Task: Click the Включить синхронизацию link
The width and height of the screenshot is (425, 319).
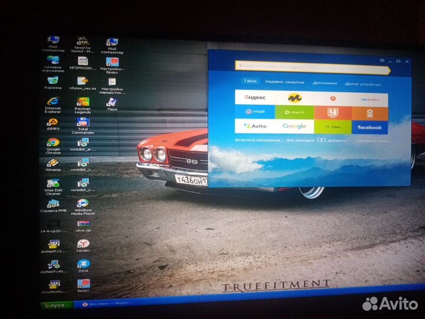Action: click(259, 140)
